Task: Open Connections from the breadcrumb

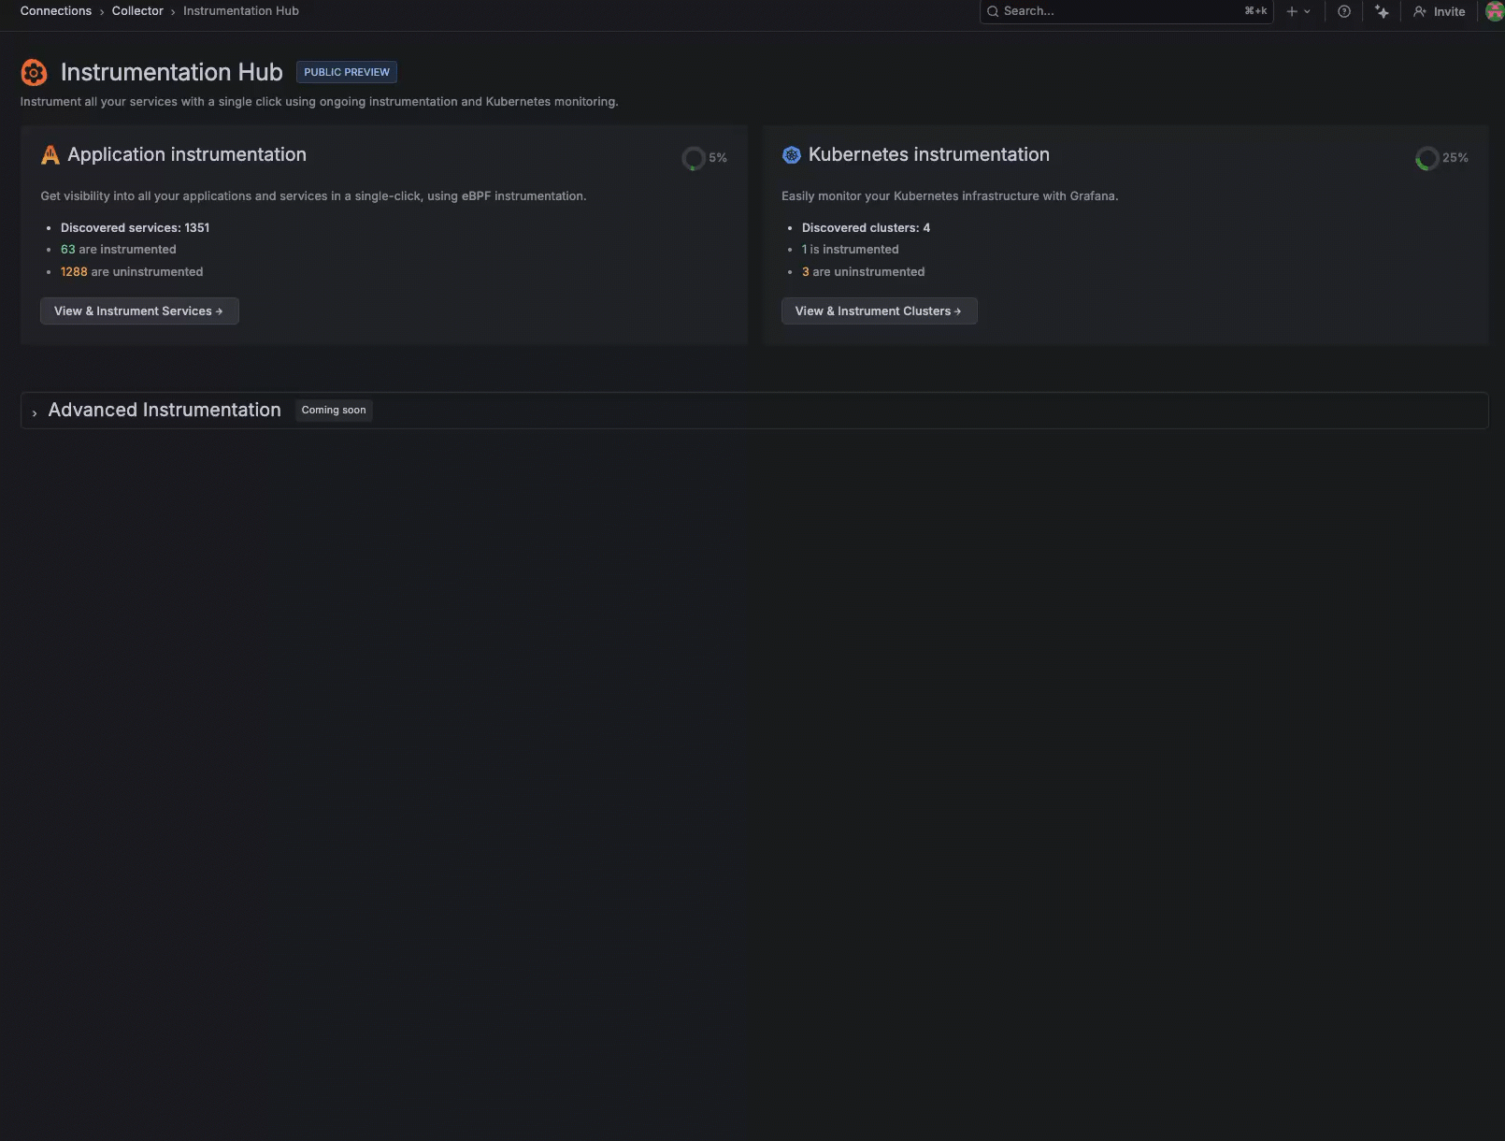Action: coord(55,10)
